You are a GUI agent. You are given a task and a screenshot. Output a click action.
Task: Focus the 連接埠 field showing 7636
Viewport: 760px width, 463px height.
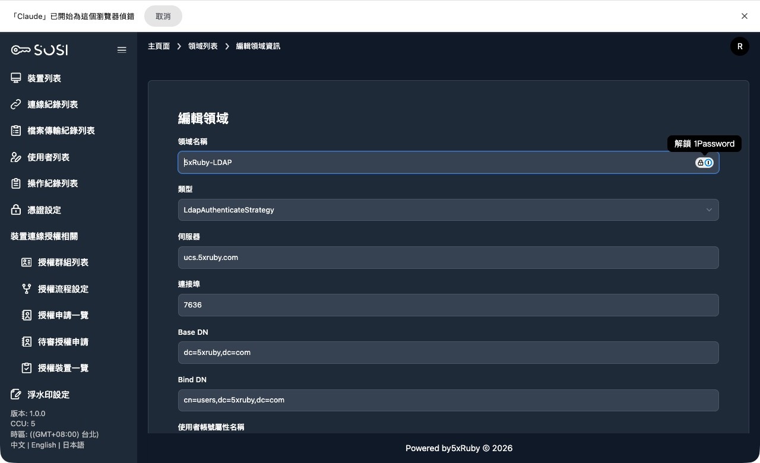tap(448, 305)
